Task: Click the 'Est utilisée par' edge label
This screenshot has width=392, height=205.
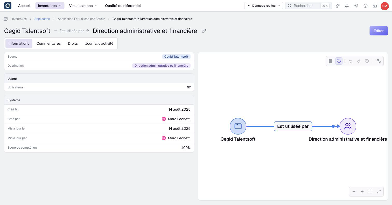Action: [293, 126]
